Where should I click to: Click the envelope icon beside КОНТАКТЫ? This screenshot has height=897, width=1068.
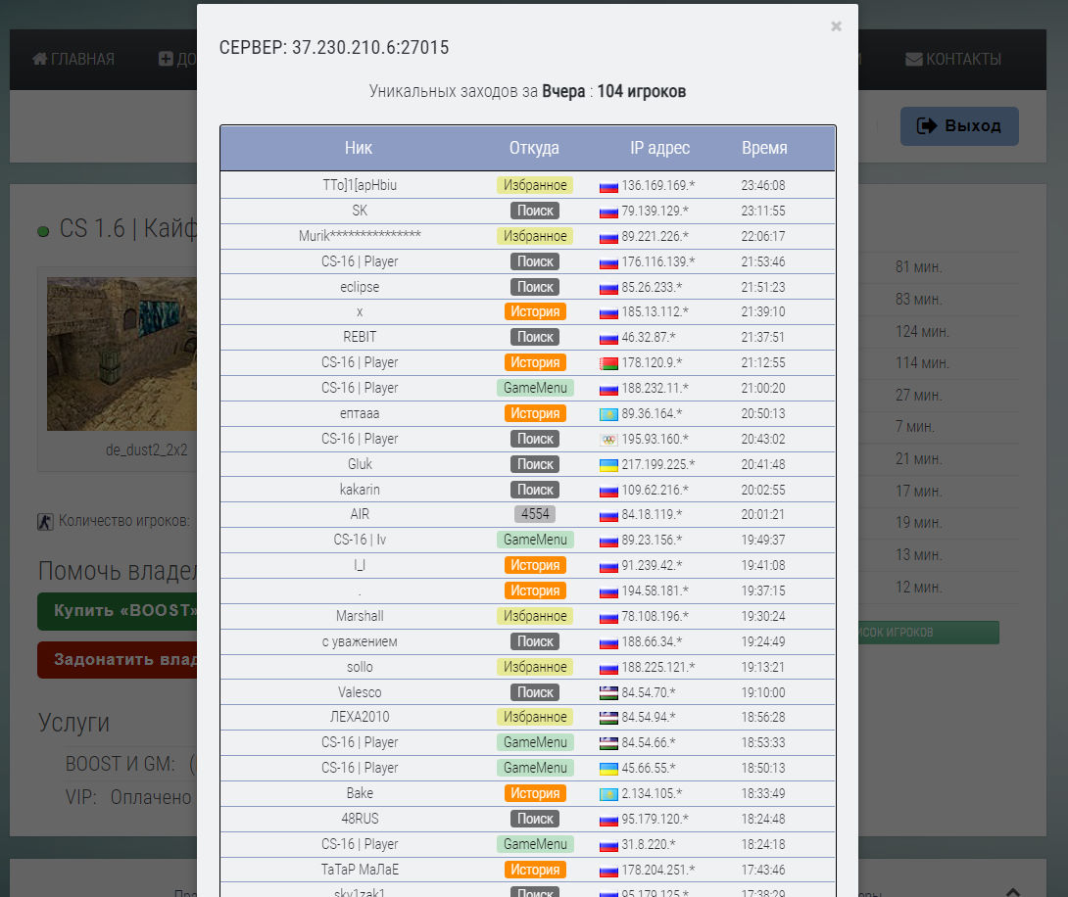point(913,59)
